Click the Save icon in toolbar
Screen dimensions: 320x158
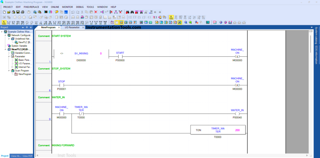point(18,12)
